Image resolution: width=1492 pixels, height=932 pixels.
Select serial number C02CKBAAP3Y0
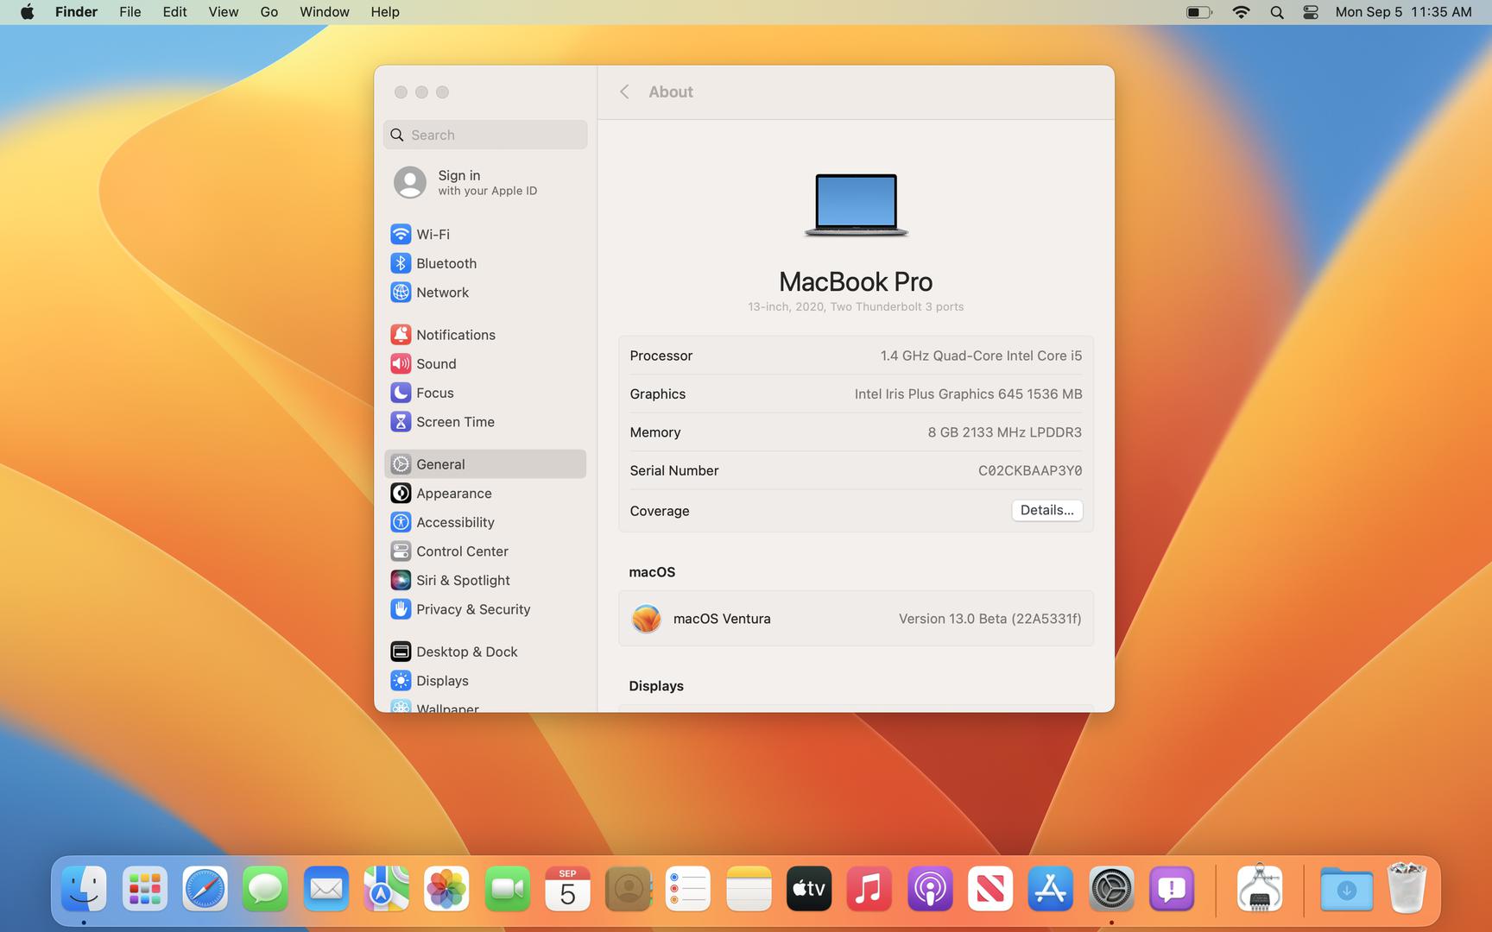point(1029,470)
